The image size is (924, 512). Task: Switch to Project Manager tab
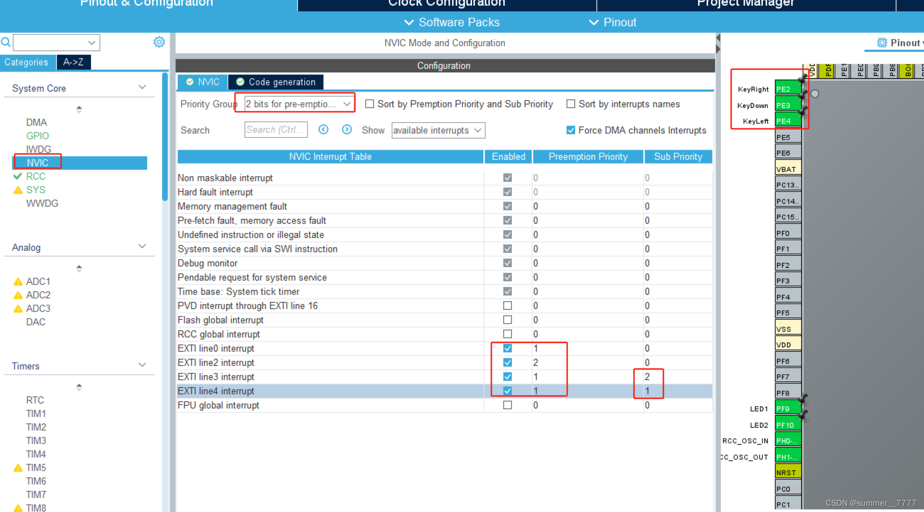[746, 4]
